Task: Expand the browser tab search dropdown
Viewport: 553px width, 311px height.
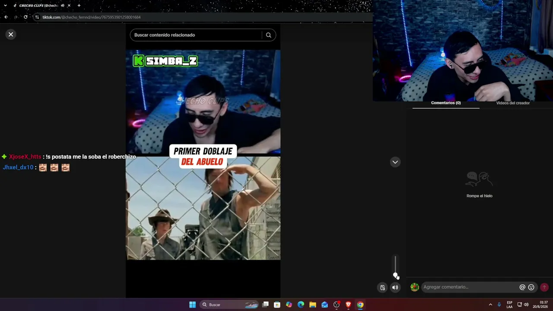Action: 5,6
